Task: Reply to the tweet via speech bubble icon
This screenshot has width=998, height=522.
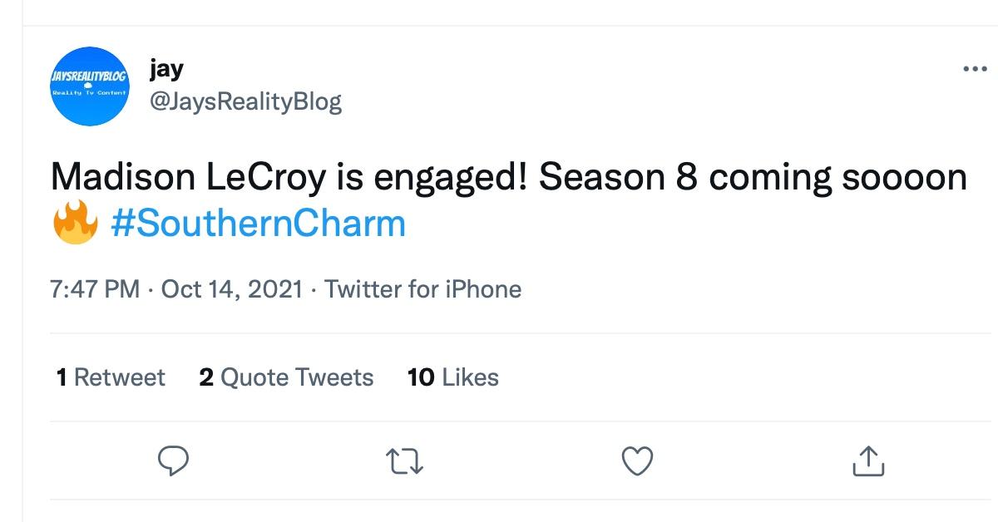Action: [x=174, y=460]
